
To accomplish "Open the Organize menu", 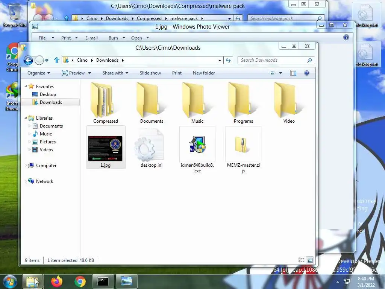I will point(39,73).
